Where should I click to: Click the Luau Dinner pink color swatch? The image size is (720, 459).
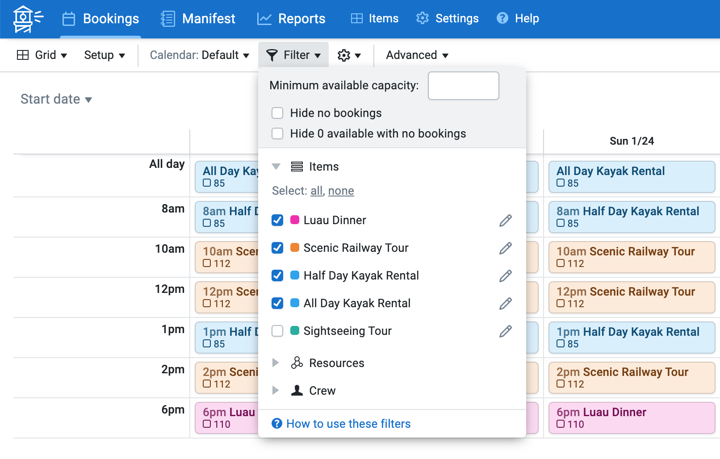coord(295,220)
